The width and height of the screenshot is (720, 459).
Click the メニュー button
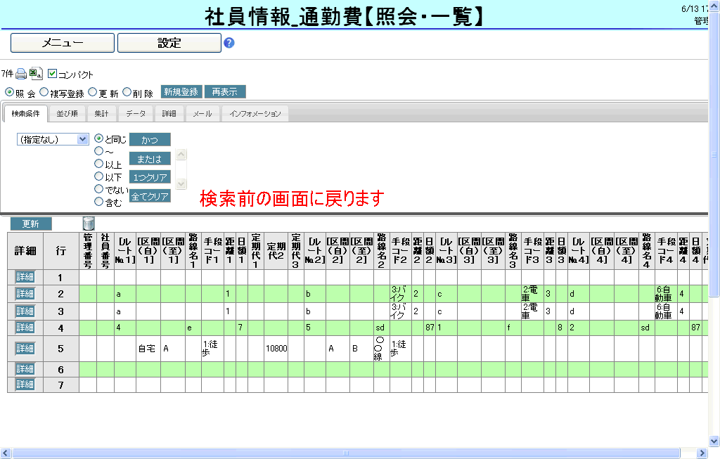click(x=62, y=43)
